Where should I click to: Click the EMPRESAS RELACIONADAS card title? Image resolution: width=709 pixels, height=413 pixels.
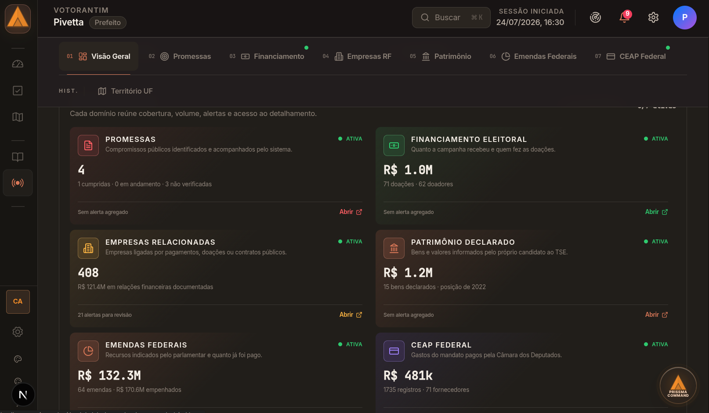160,242
